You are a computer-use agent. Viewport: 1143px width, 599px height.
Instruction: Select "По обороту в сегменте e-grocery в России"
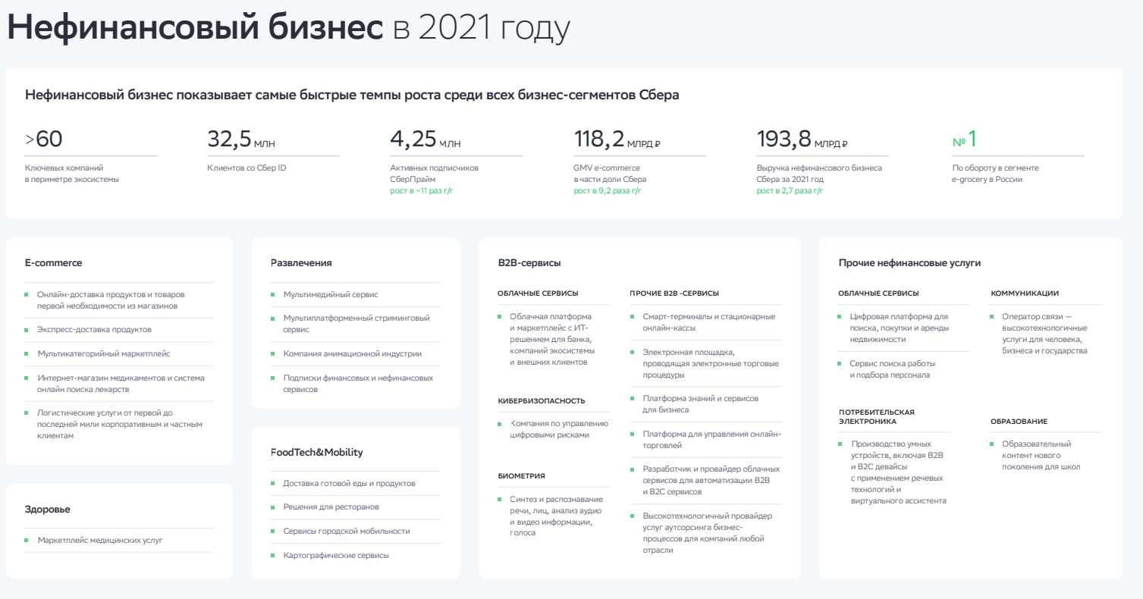996,174
